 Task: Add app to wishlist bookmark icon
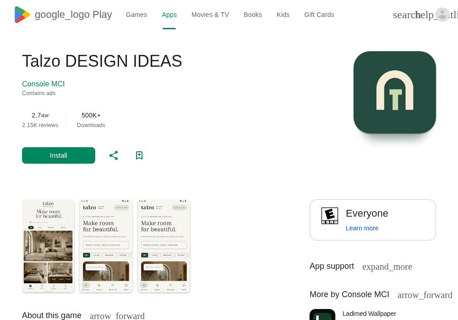coord(139,155)
